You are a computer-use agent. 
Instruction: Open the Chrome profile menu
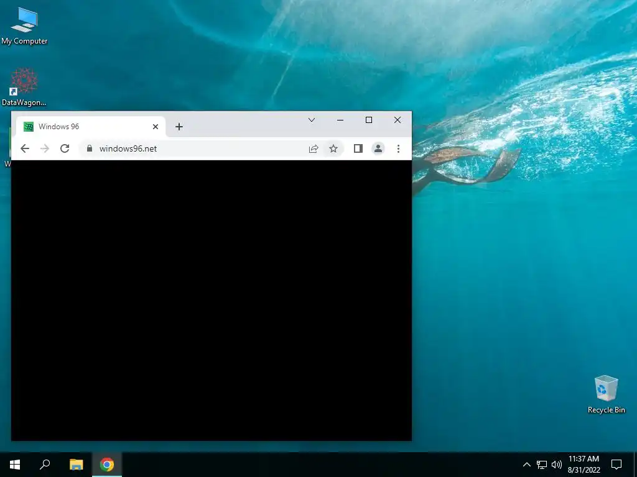(x=378, y=148)
